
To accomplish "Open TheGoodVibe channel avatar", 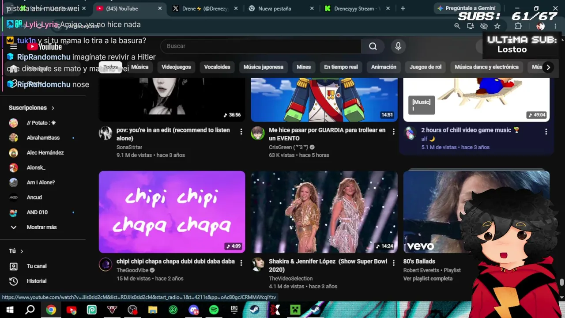I will coord(105,264).
